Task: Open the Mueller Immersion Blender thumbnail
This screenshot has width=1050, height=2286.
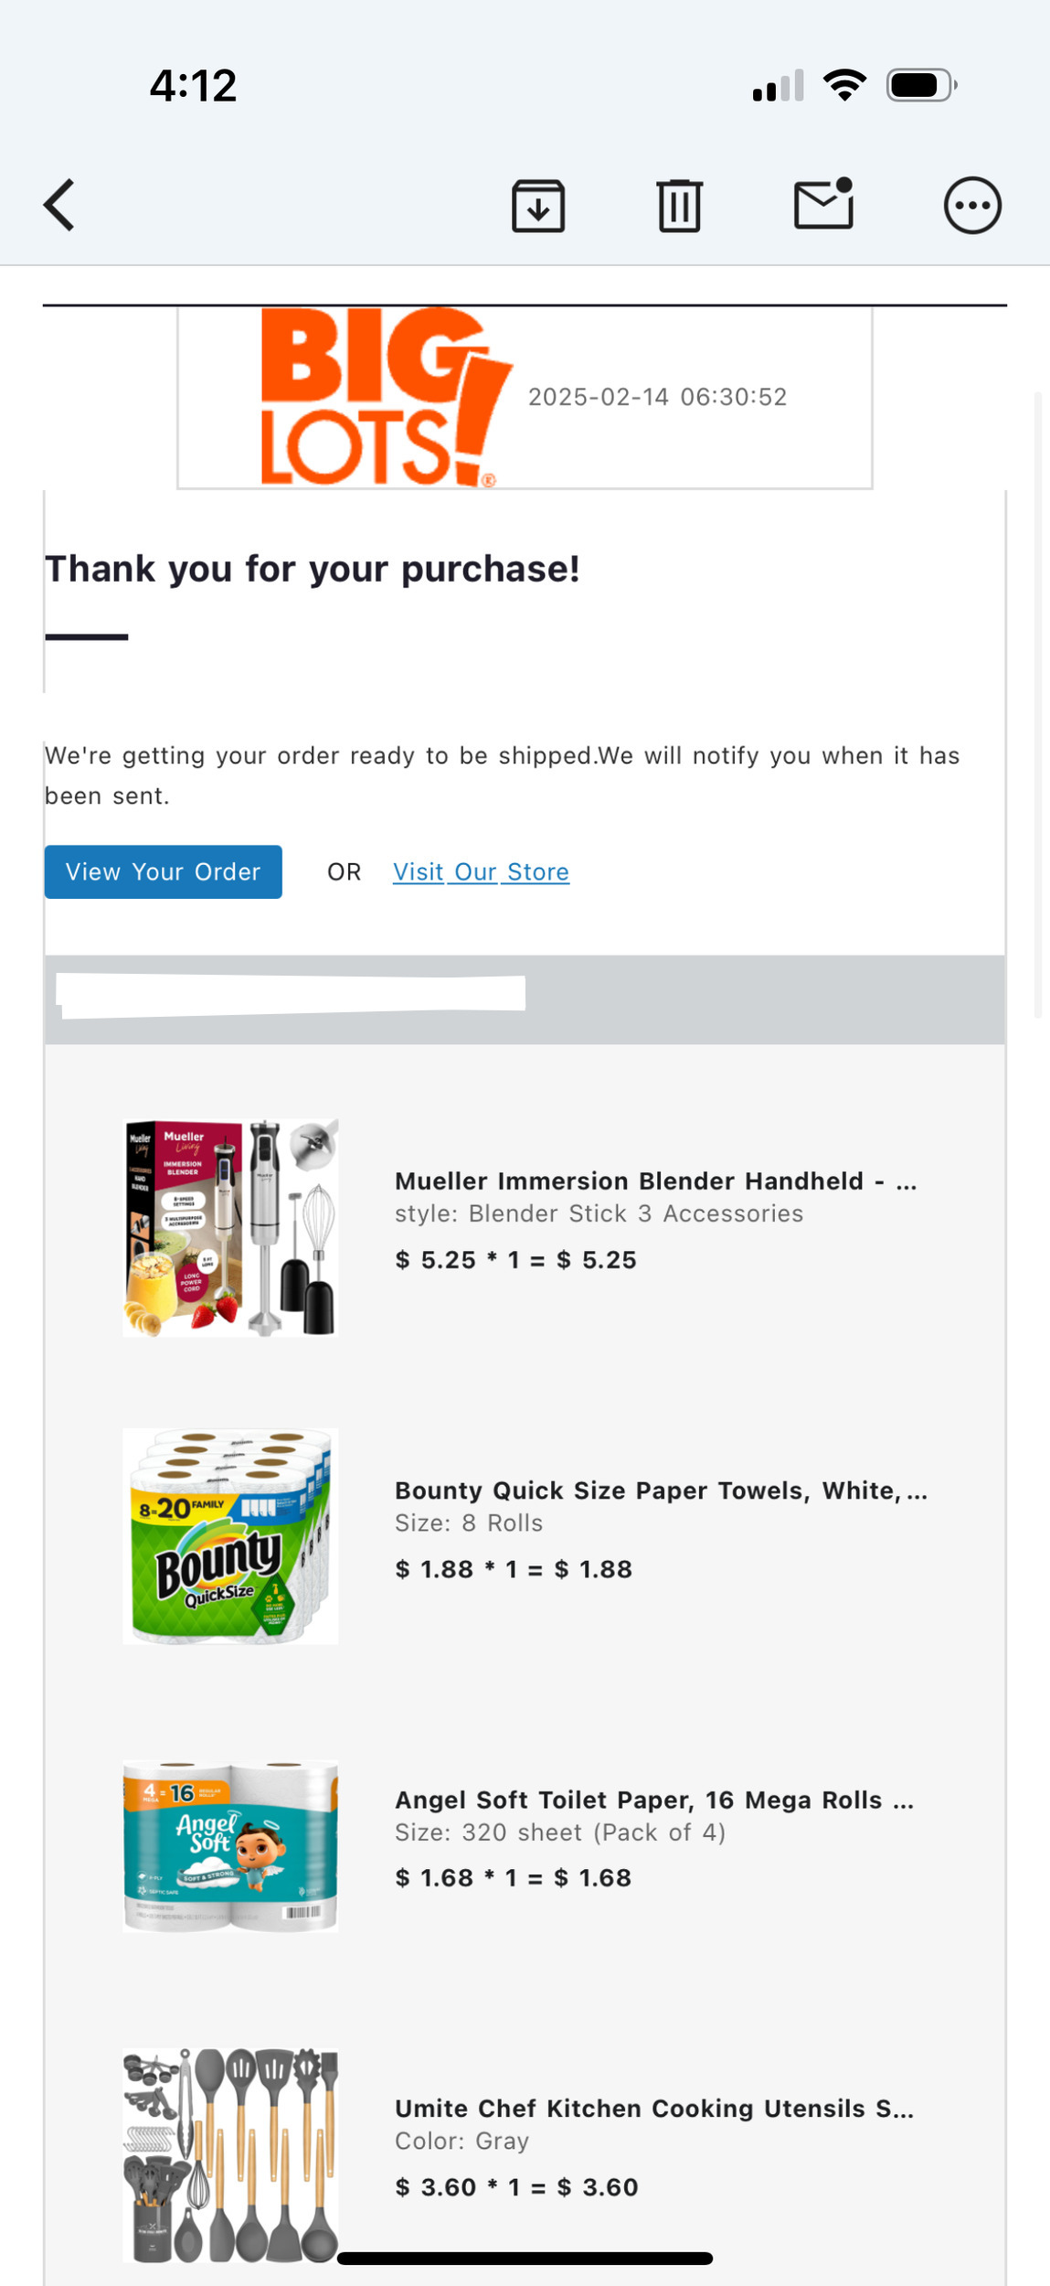Action: pos(230,1228)
